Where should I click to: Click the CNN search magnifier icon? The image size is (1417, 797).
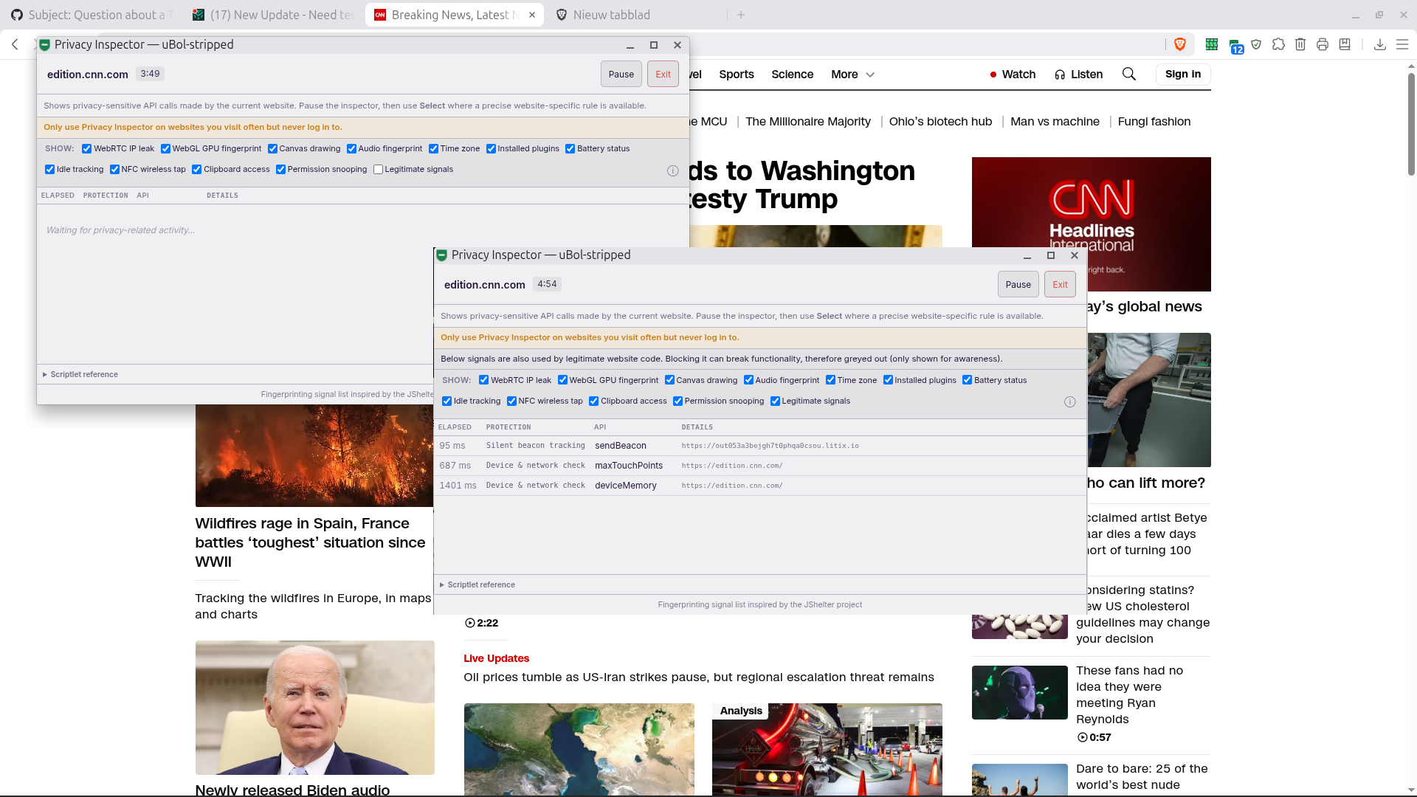1128,74
